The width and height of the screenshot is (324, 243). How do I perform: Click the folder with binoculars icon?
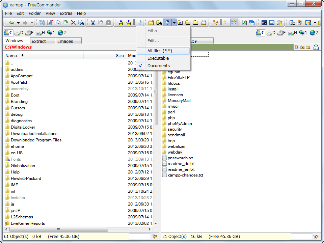tap(159, 23)
